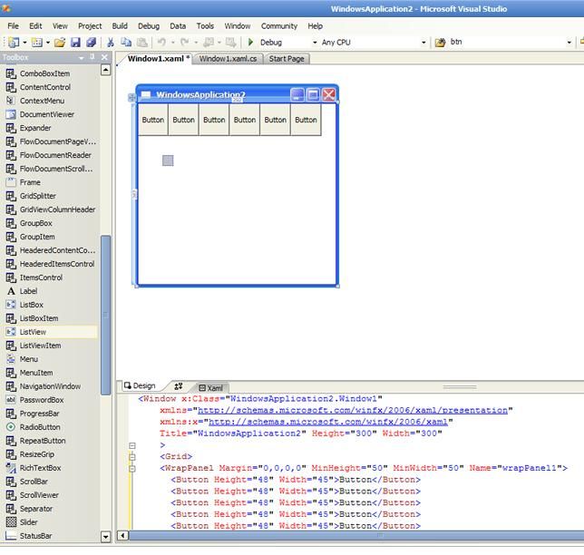Image resolution: width=584 pixels, height=555 pixels.
Task: Switch to the Xaml view tab
Action: [x=211, y=388]
